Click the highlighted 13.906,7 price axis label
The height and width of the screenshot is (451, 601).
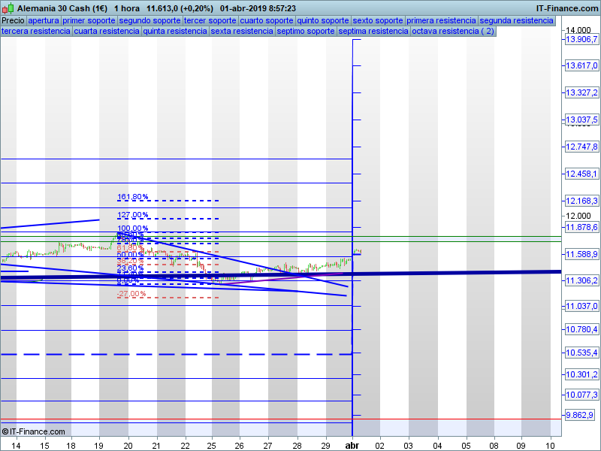pyautogui.click(x=581, y=40)
